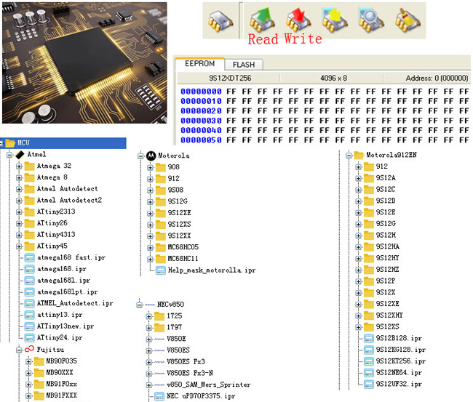Select 9S12NE64.ipr in Motorola912EN
This screenshot has width=473, height=402.
(x=399, y=373)
